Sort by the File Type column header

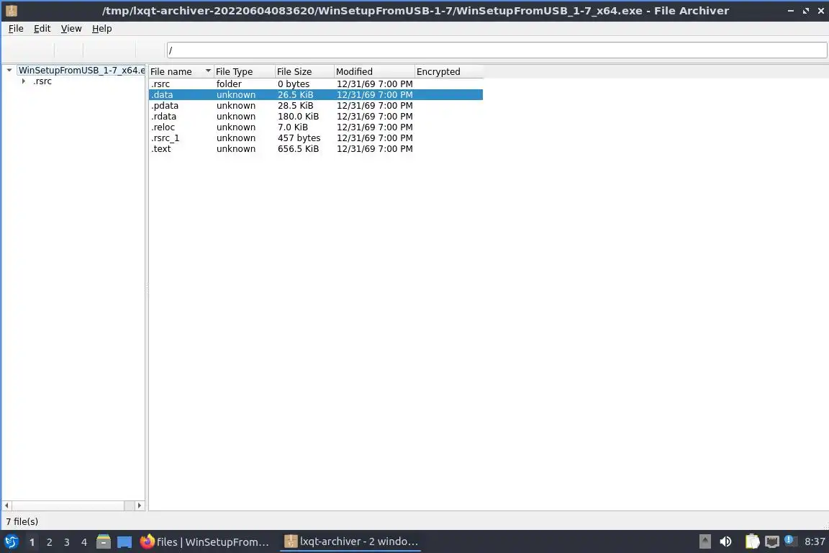point(245,71)
